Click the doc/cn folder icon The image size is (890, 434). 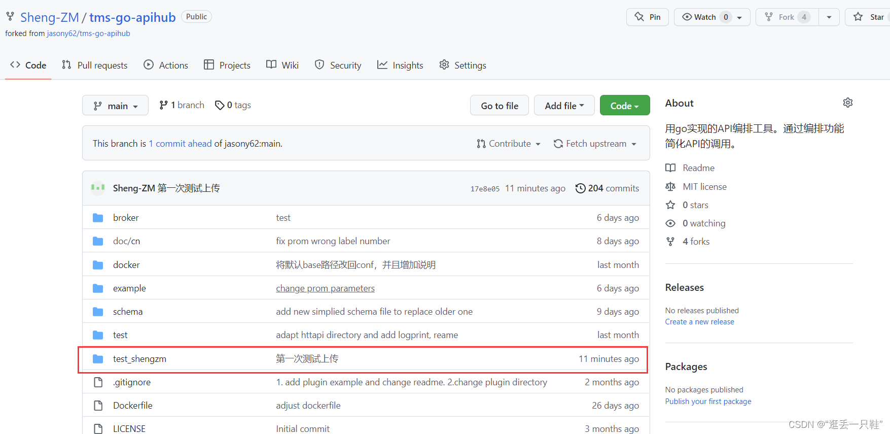click(x=98, y=241)
